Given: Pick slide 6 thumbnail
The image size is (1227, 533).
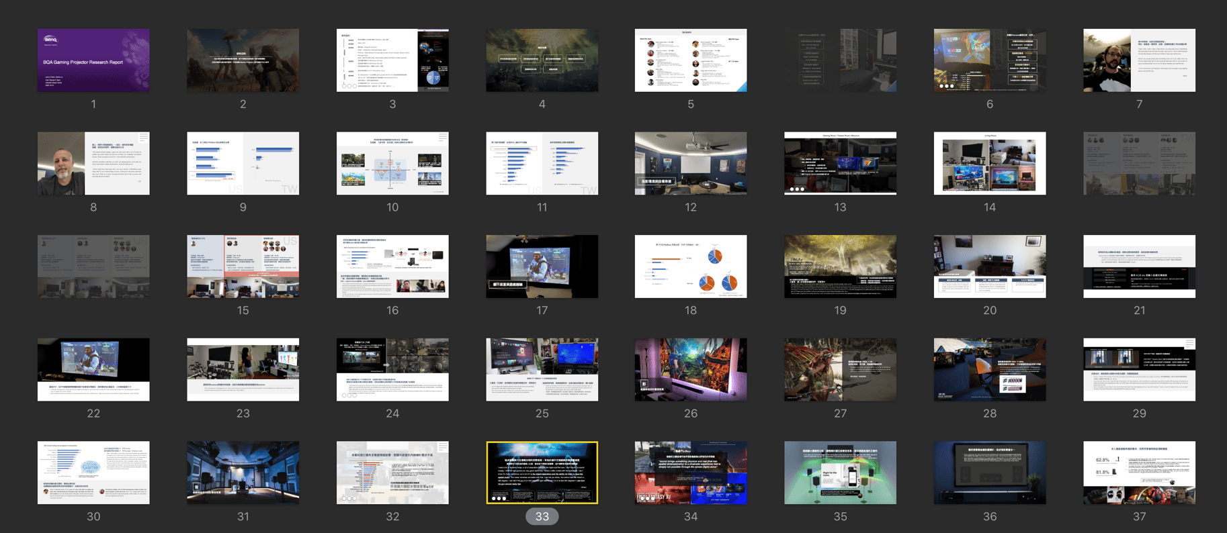Looking at the screenshot, I should click(990, 60).
